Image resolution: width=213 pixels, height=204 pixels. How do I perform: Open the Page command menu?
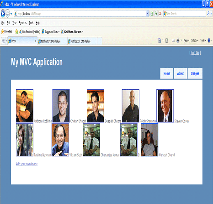point(186,41)
